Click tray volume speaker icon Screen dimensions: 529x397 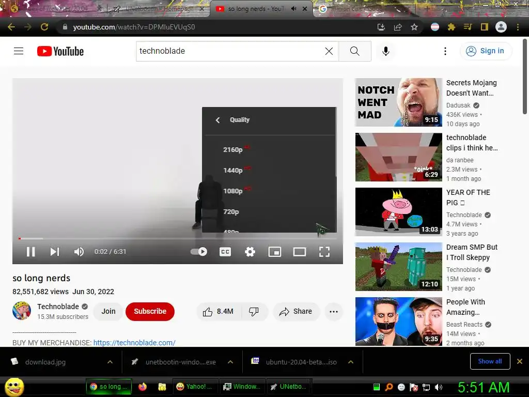point(439,387)
